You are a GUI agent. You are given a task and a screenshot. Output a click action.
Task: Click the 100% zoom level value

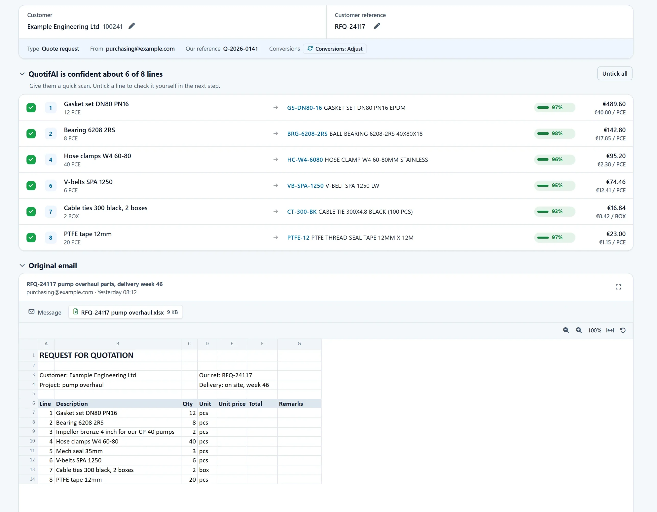click(594, 331)
